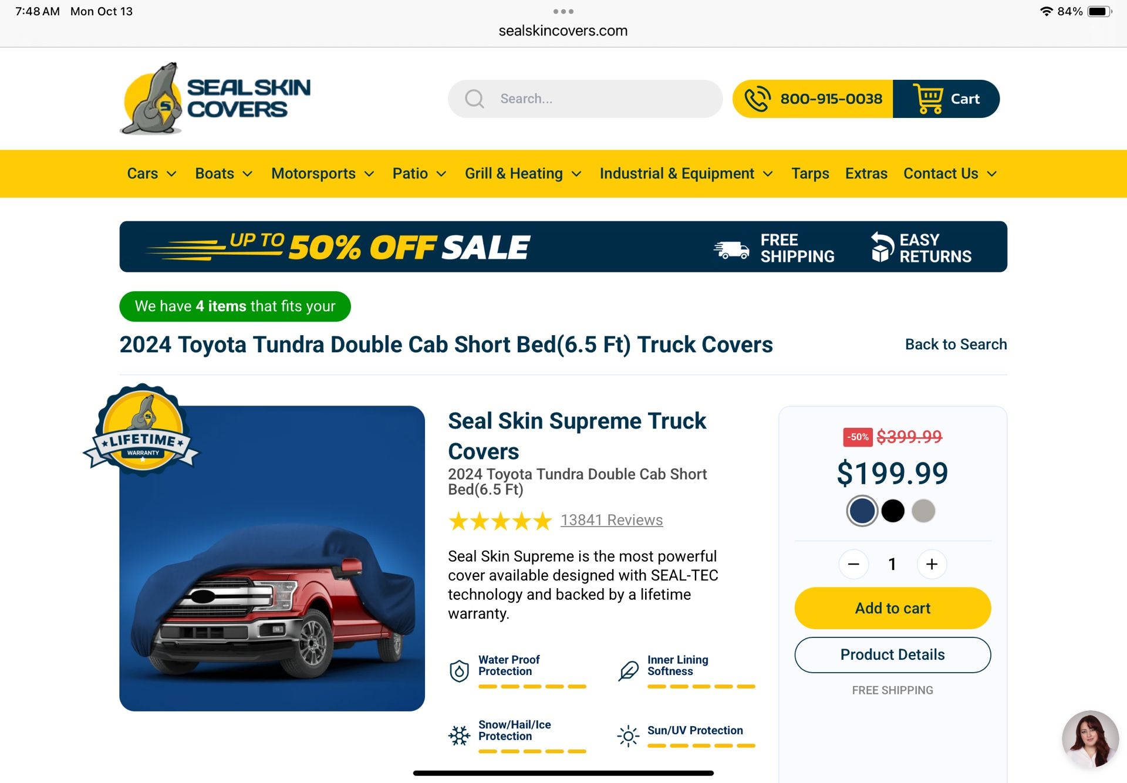Expand the Cars dropdown menu
The width and height of the screenshot is (1127, 783).
coord(151,174)
